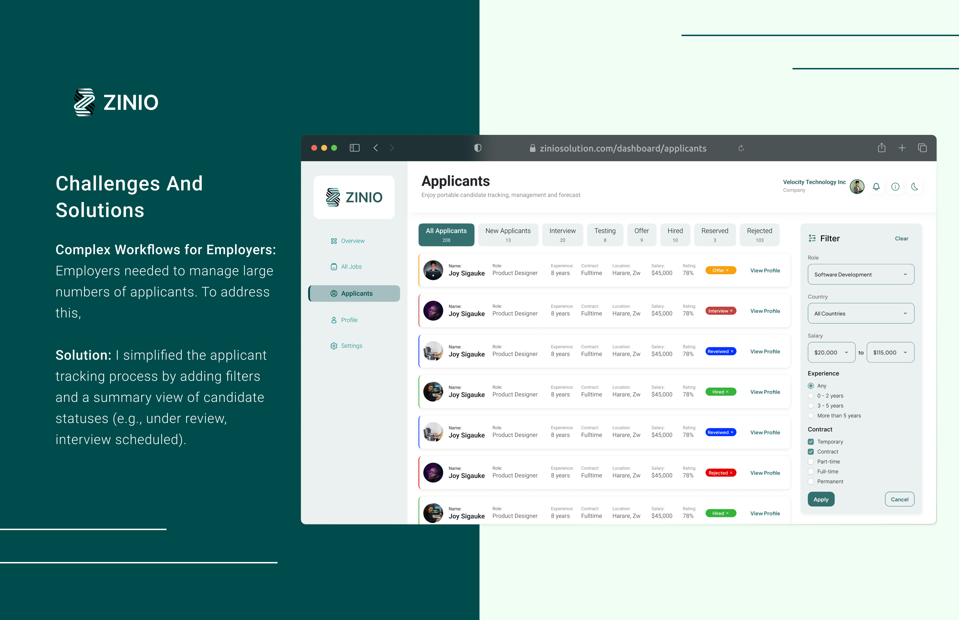Check the Part-time contract checkbox
Viewport: 959px width, 620px height.
tap(811, 462)
